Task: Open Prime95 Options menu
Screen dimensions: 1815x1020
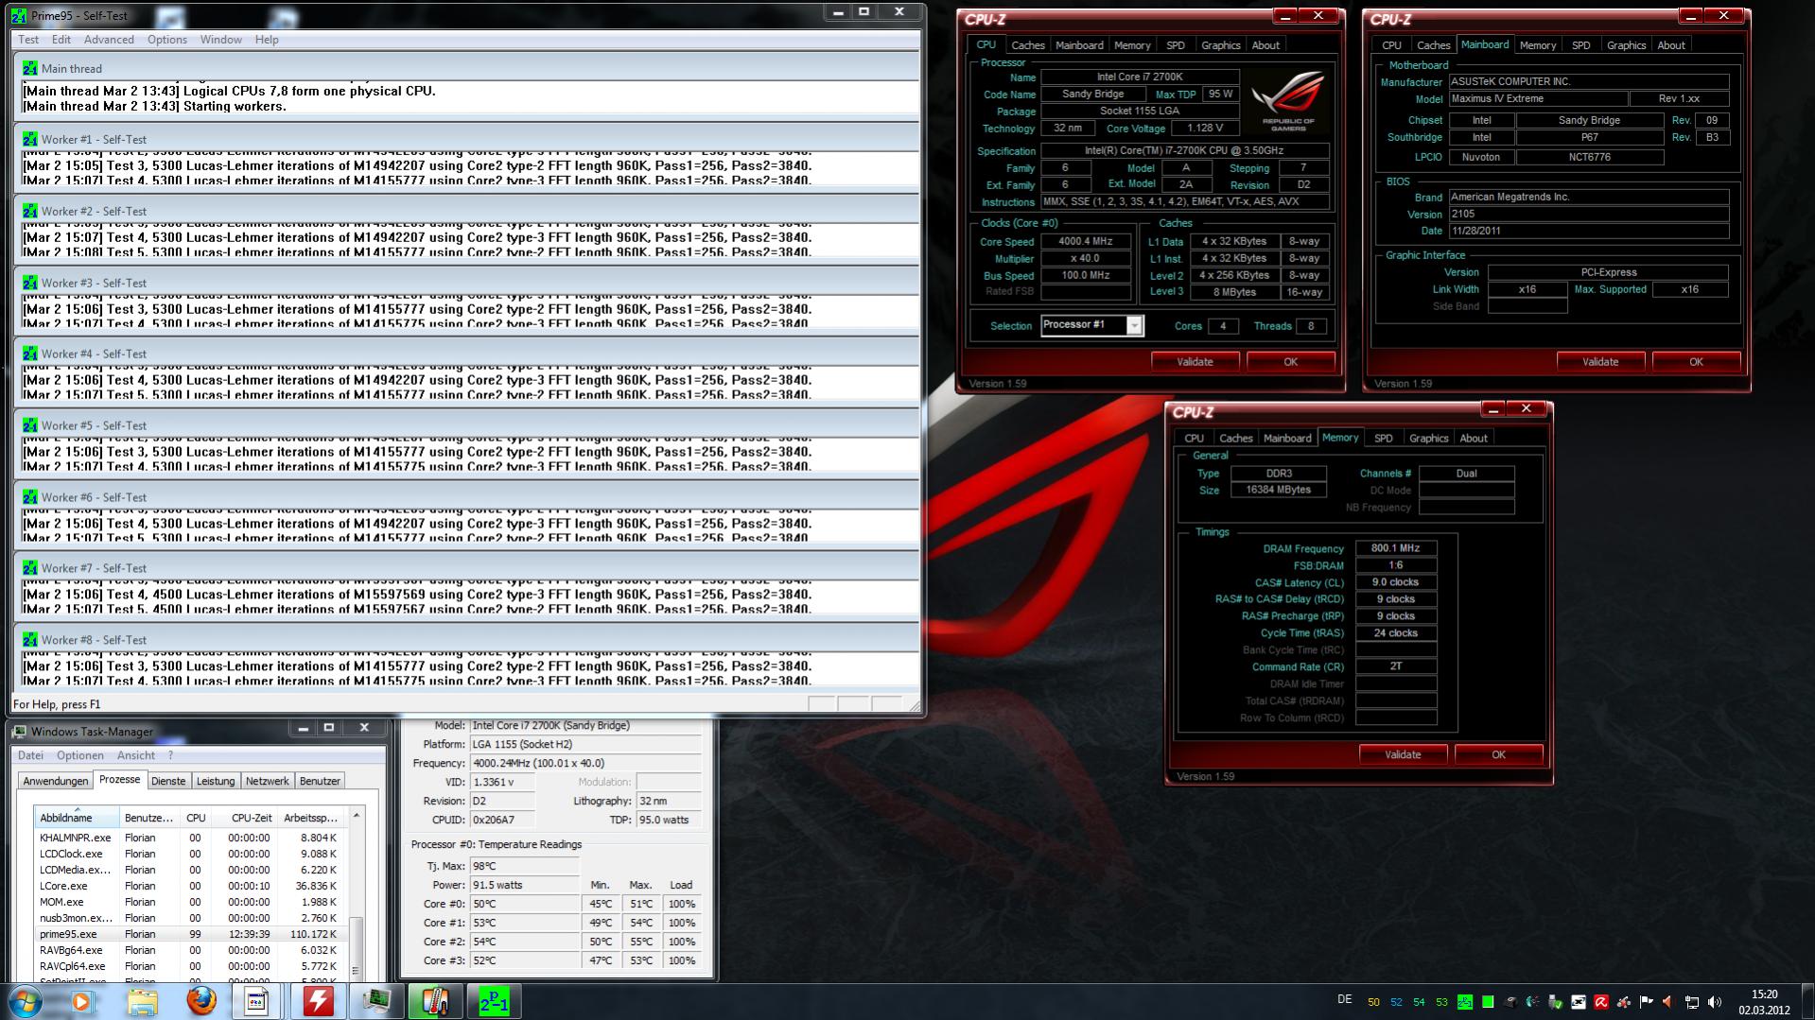Action: tap(167, 40)
